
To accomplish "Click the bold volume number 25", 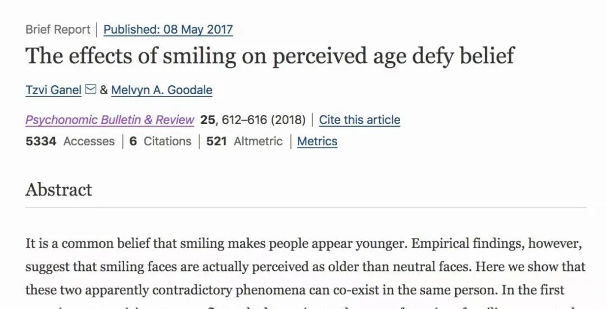I will tap(207, 120).
